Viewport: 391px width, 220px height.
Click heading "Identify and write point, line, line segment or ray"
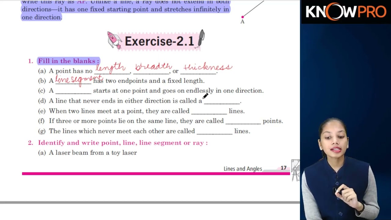(123, 143)
